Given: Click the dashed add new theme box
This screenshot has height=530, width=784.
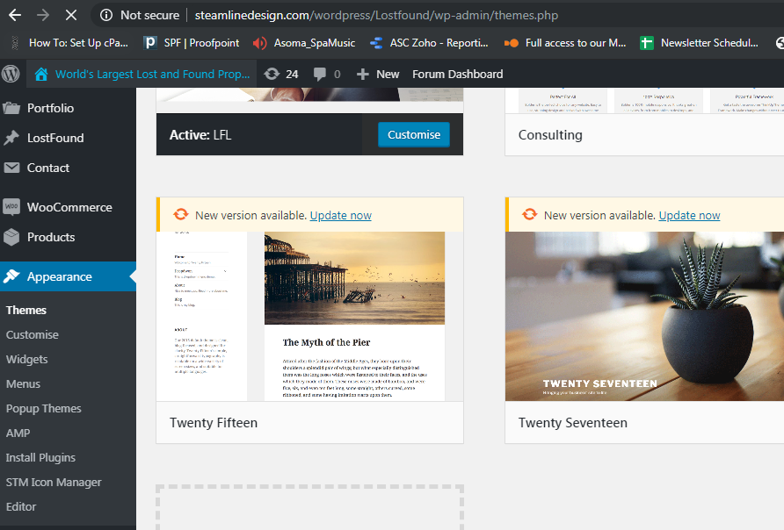Looking at the screenshot, I should pos(309,507).
